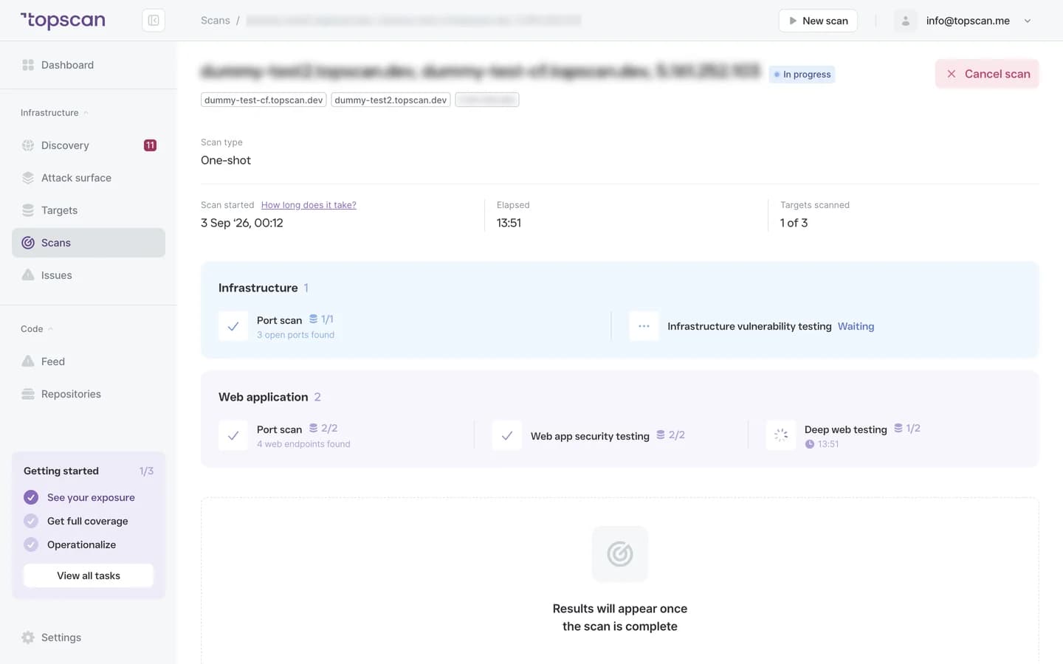The height and width of the screenshot is (664, 1063).
Task: Click the Scans target icon in the sidebar
Action: (28, 243)
